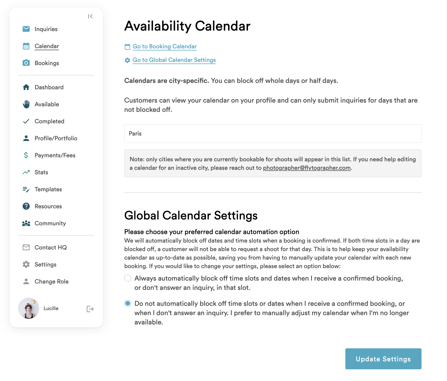Open the Paris city dropdown

click(x=273, y=133)
